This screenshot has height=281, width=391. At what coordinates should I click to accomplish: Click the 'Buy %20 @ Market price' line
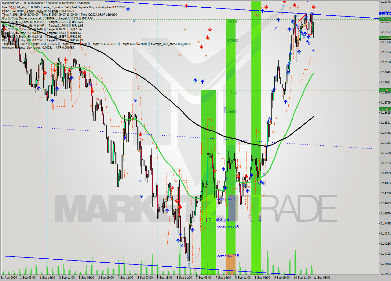(48, 18)
